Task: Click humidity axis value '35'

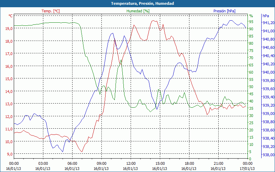Action: pos(251,108)
